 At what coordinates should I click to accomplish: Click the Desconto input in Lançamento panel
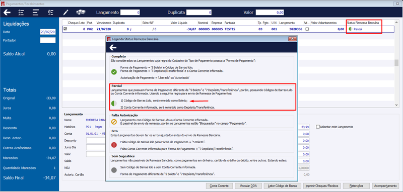[x=96, y=140]
